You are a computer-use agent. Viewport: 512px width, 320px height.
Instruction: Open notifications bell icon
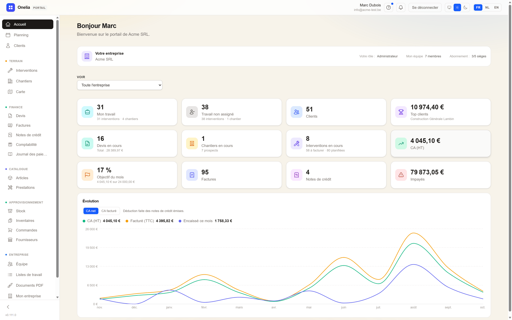[401, 7]
